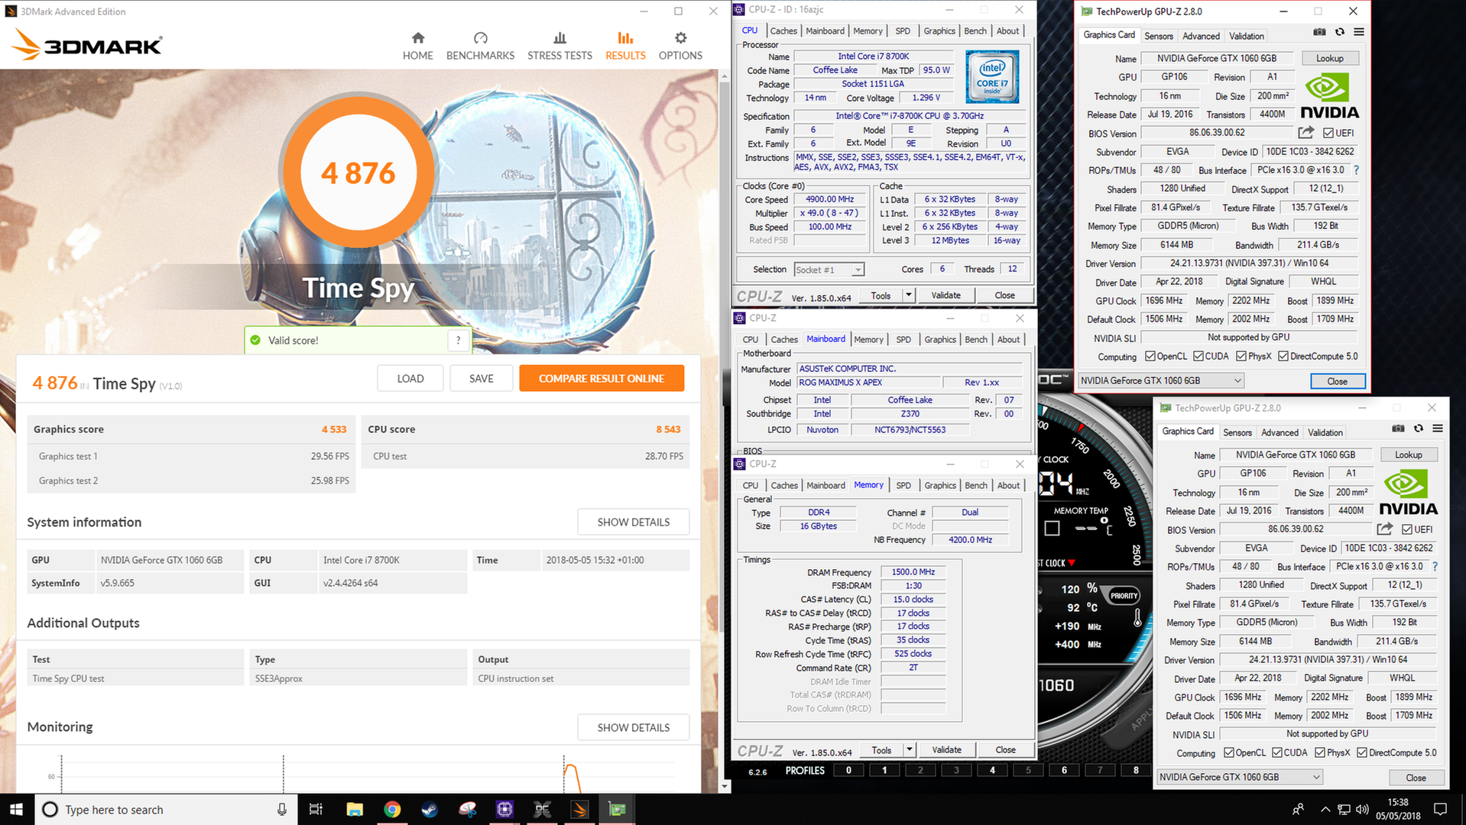Click the microphone icon in taskbar search
The width and height of the screenshot is (1466, 825).
pyautogui.click(x=282, y=810)
